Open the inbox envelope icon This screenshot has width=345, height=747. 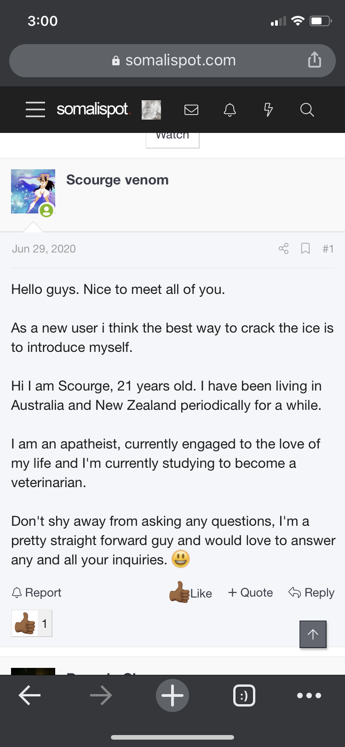point(191,109)
